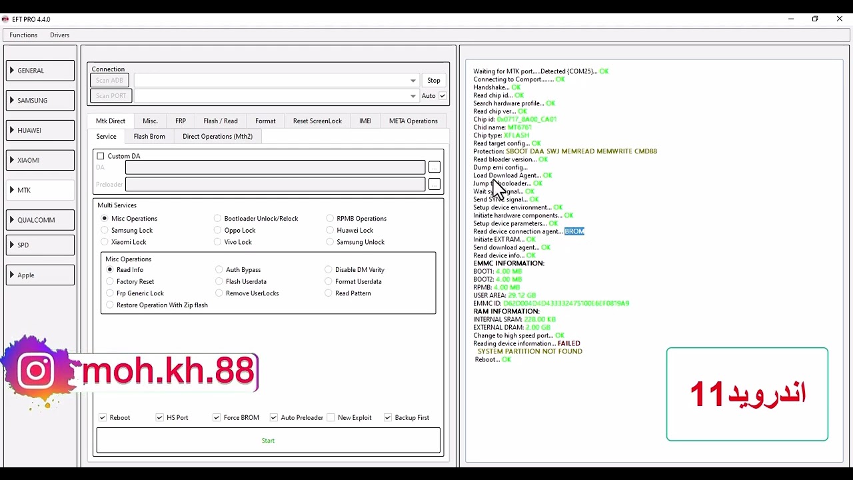Browse for DA file with ellipsis button
This screenshot has width=853, height=480.
pos(434,167)
